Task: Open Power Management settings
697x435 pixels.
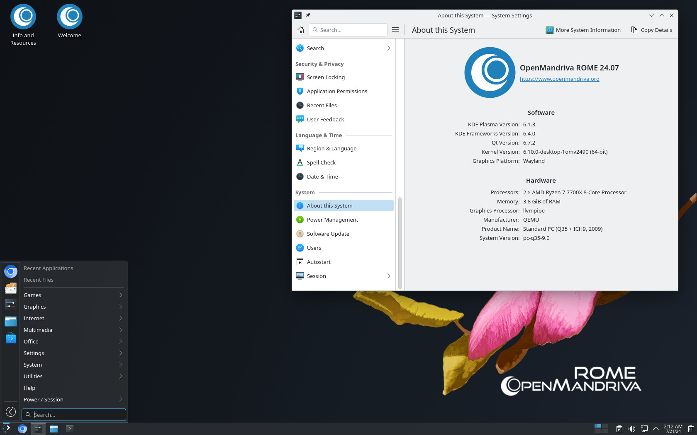Action: tap(344, 220)
